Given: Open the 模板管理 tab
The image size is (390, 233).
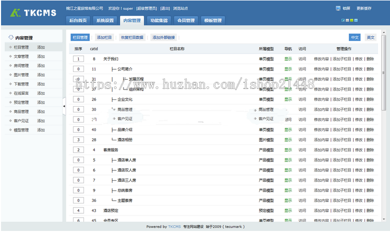Looking at the screenshot, I should pyautogui.click(x=213, y=20).
